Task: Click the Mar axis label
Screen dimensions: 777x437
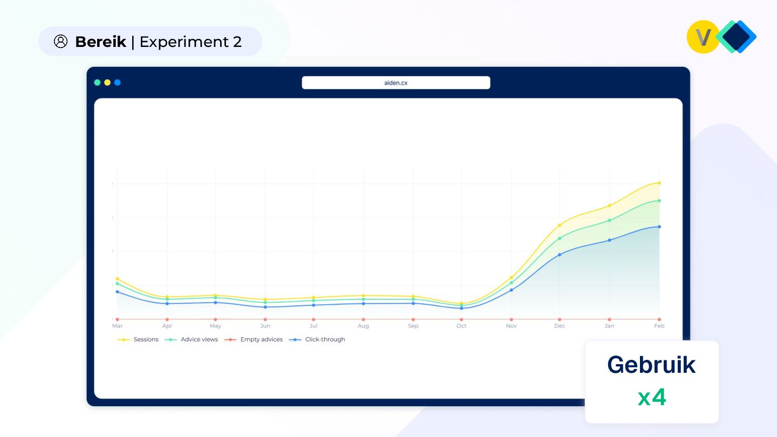Action: 117,326
